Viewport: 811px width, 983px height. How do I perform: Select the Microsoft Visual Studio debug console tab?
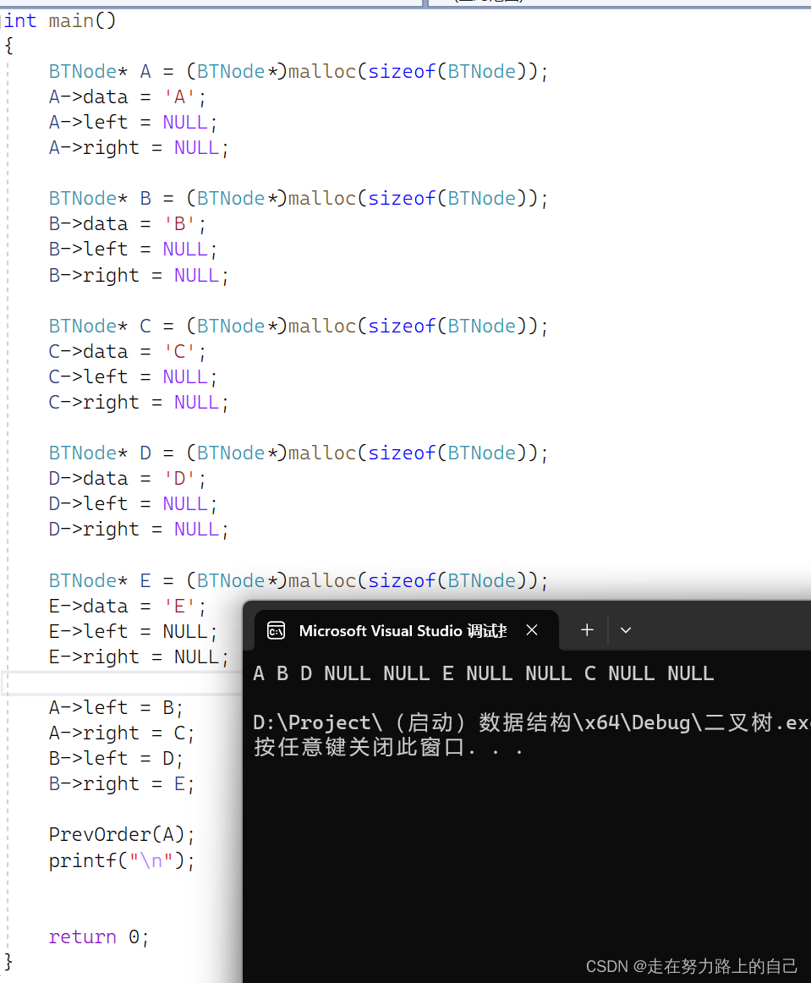pos(403,630)
